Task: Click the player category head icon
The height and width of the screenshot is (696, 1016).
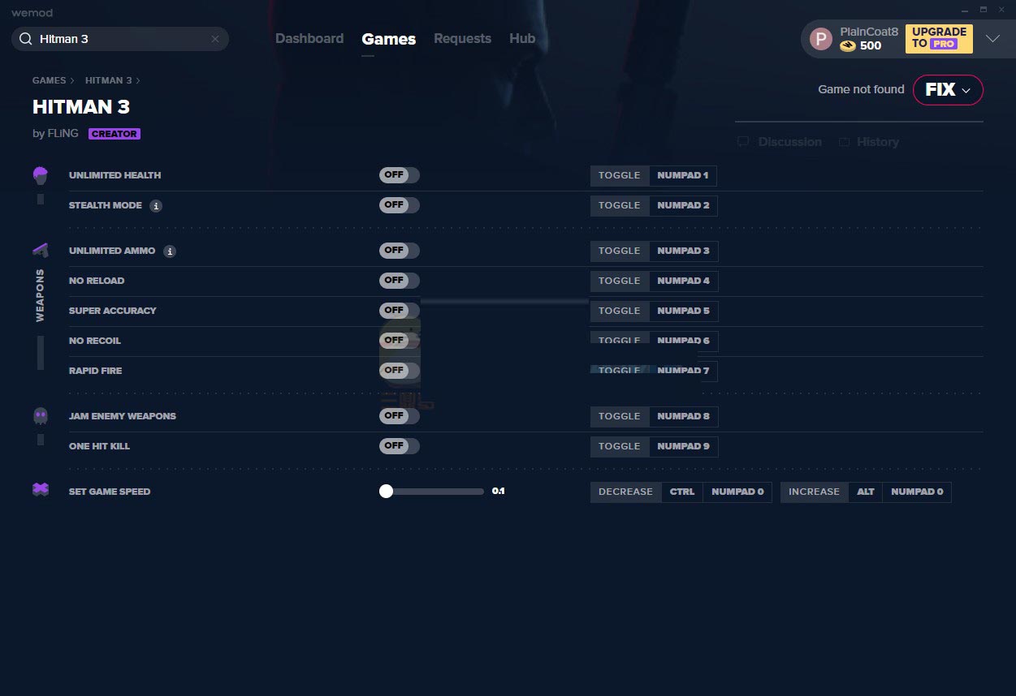Action: coord(41,175)
